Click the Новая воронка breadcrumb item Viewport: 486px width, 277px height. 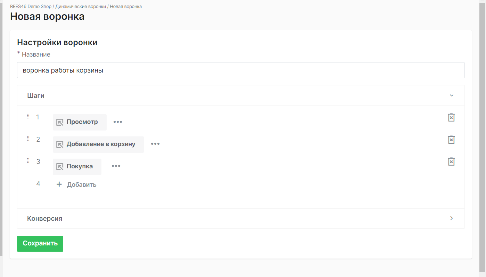[126, 7]
